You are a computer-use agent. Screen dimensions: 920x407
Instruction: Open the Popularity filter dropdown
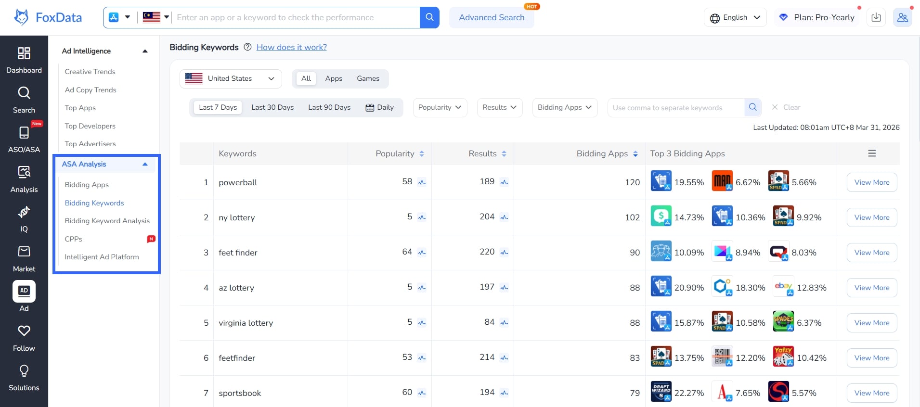click(x=440, y=107)
